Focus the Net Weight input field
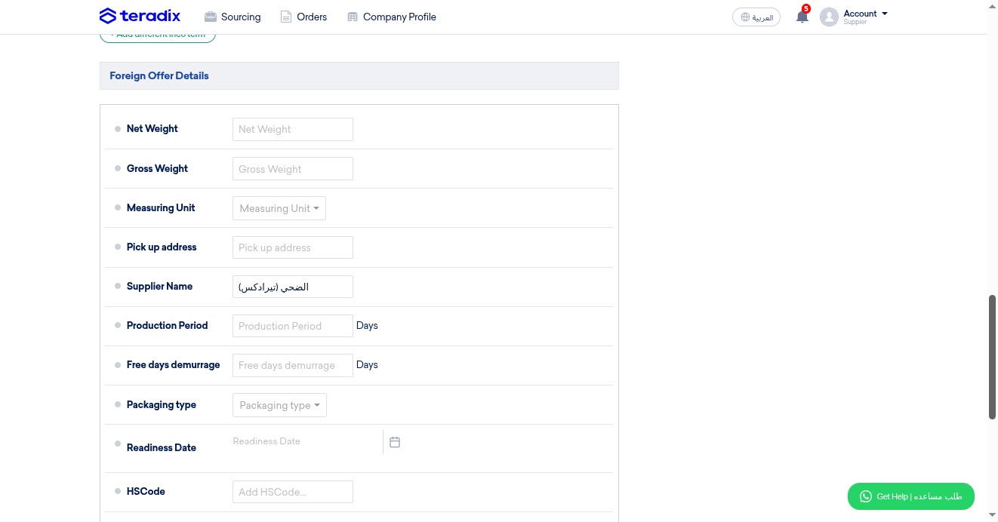The height and width of the screenshot is (522, 998). pos(293,129)
